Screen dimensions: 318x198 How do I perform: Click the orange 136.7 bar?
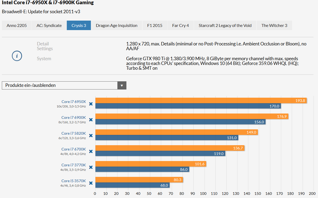(170, 148)
